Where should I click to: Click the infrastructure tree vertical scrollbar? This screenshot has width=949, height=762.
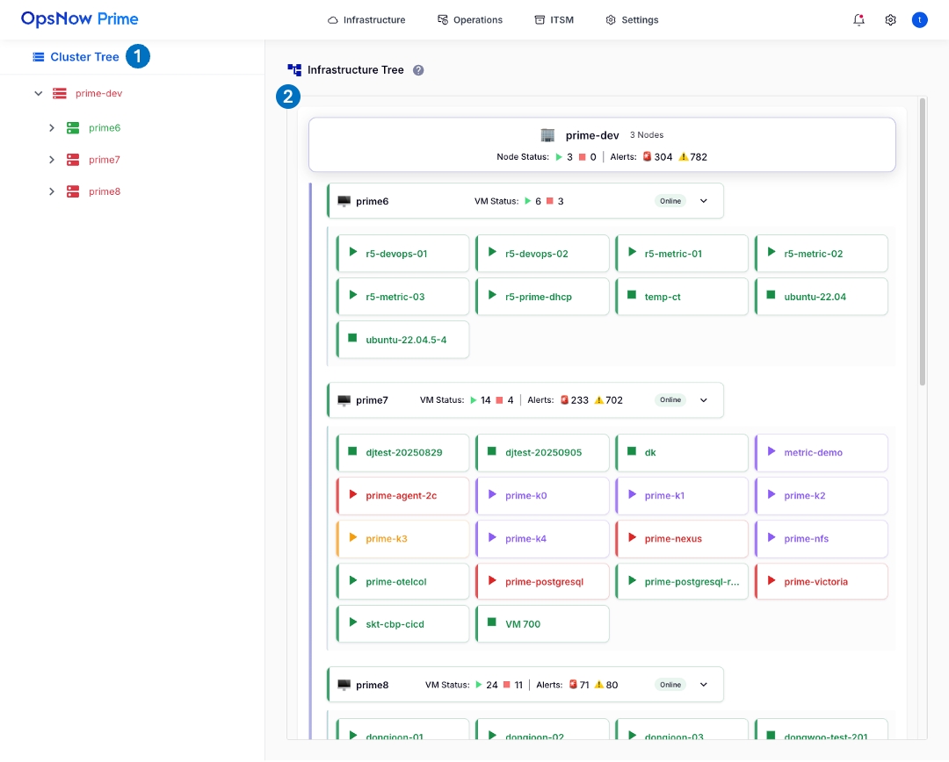(x=922, y=241)
